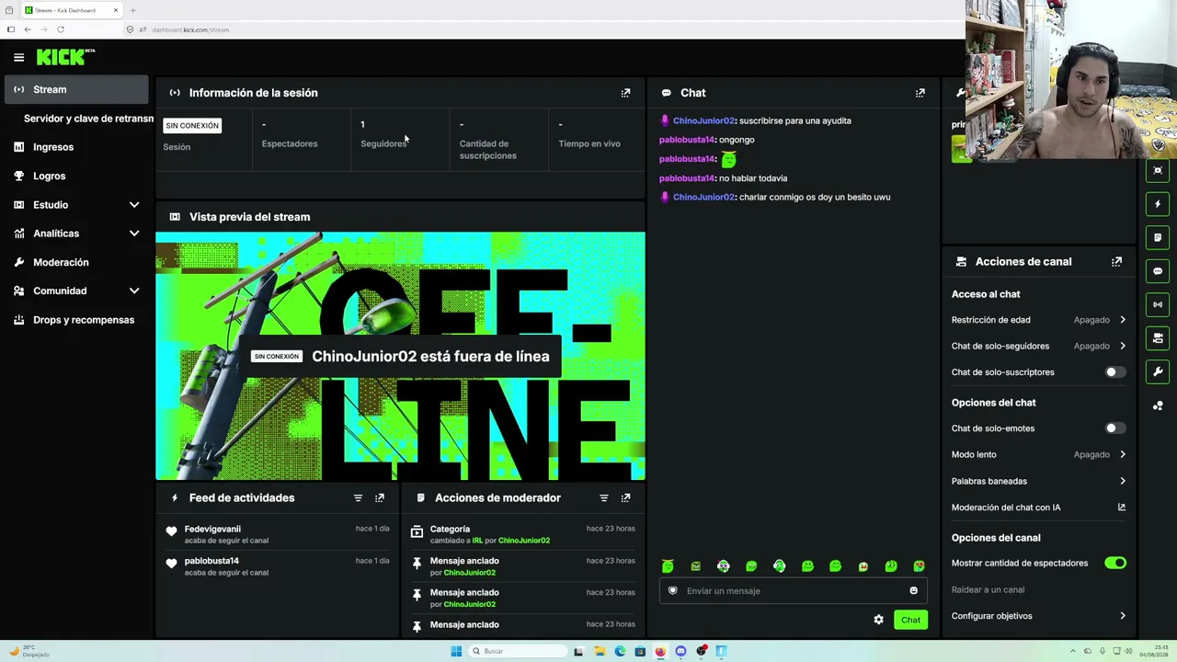The height and width of the screenshot is (662, 1177).
Task: Insert the last emote with heart eyes
Action: (919, 566)
